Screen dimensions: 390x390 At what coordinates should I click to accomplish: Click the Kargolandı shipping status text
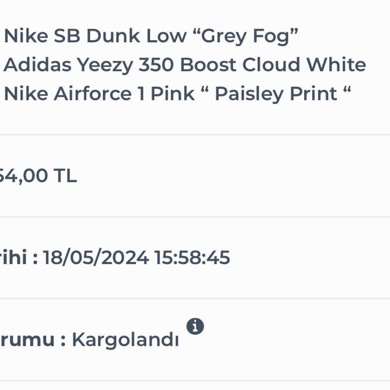125,340
